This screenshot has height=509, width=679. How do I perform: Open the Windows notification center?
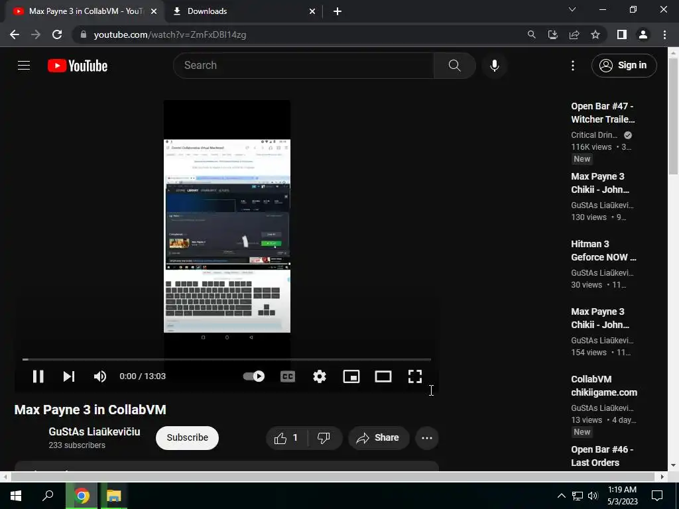[657, 496]
